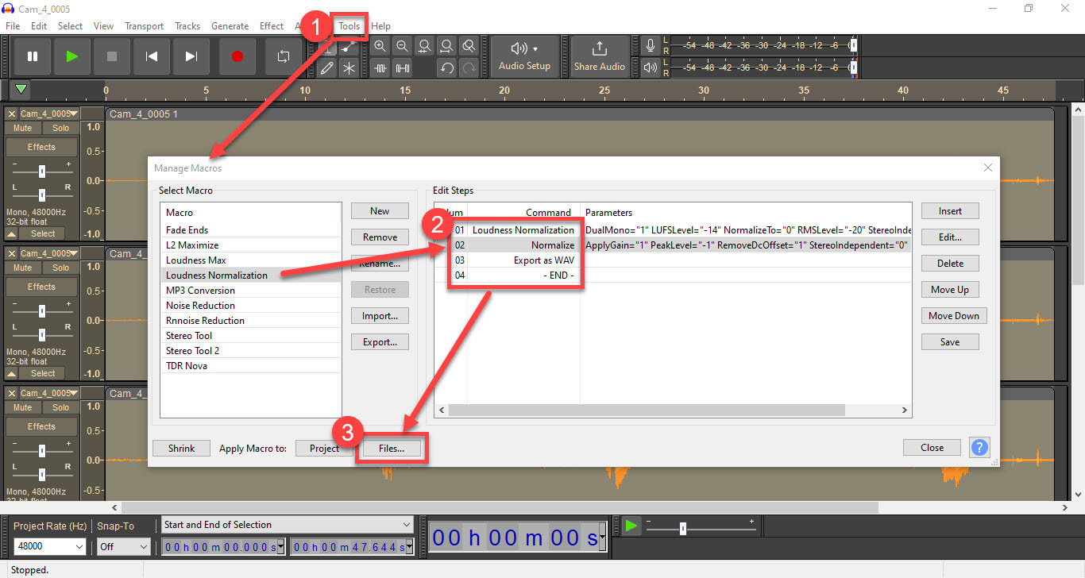Click Insert button for macro steps

950,210
